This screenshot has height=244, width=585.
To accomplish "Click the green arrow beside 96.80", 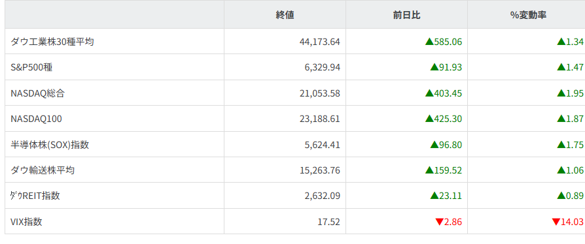I will click(434, 144).
